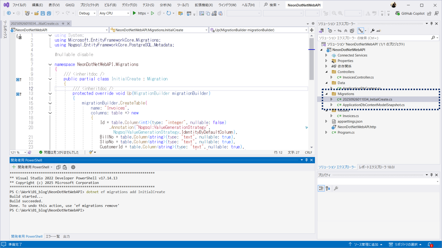
Task: Click the Collapse All icon in Solution Explorer
Action: 346,31
